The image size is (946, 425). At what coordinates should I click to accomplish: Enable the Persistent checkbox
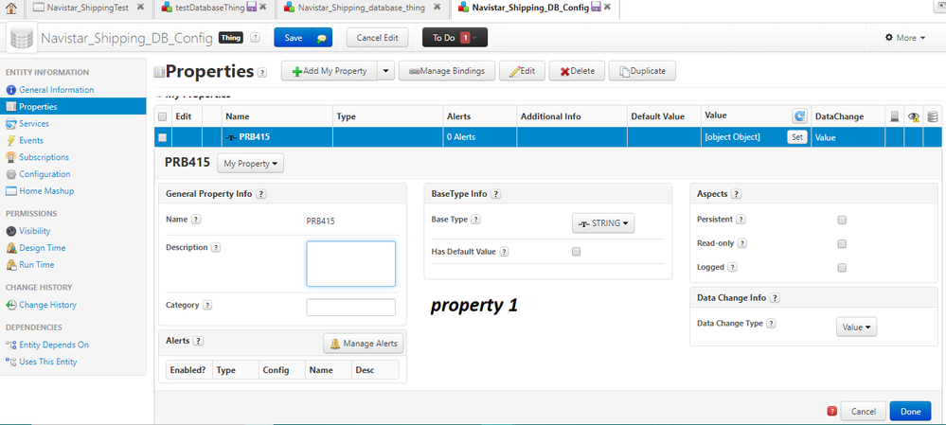coord(842,220)
